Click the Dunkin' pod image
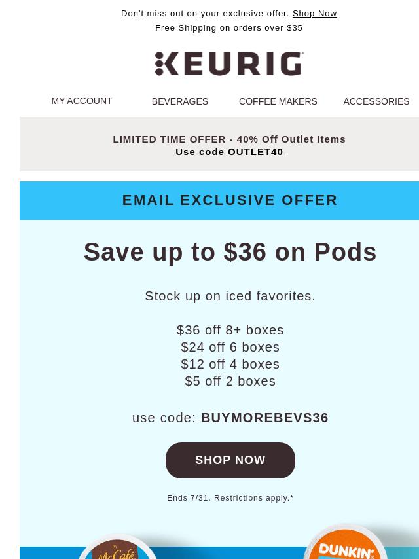 point(345,541)
